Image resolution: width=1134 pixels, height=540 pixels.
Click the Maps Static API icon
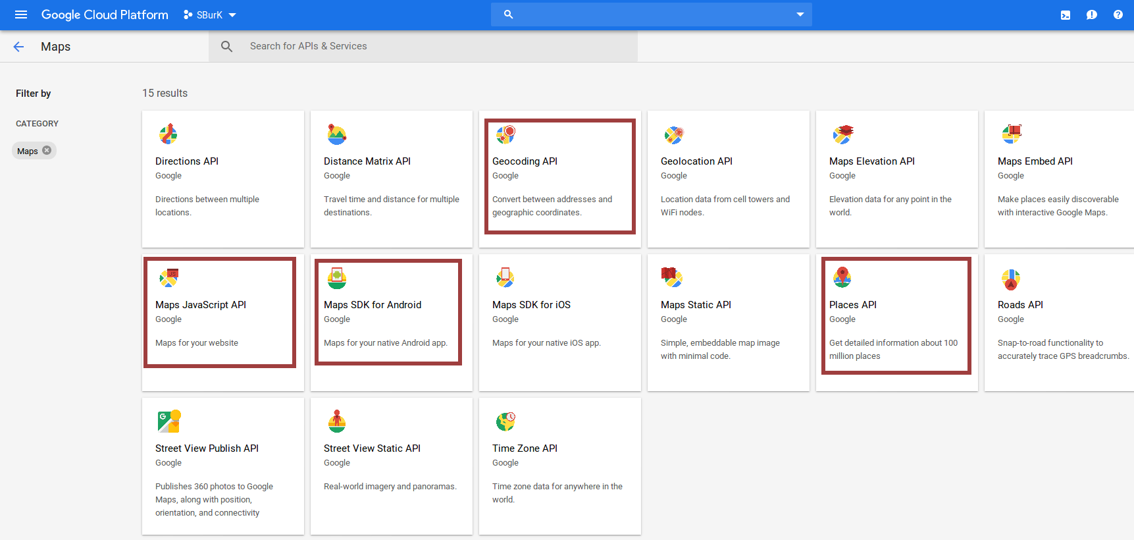[673, 277]
